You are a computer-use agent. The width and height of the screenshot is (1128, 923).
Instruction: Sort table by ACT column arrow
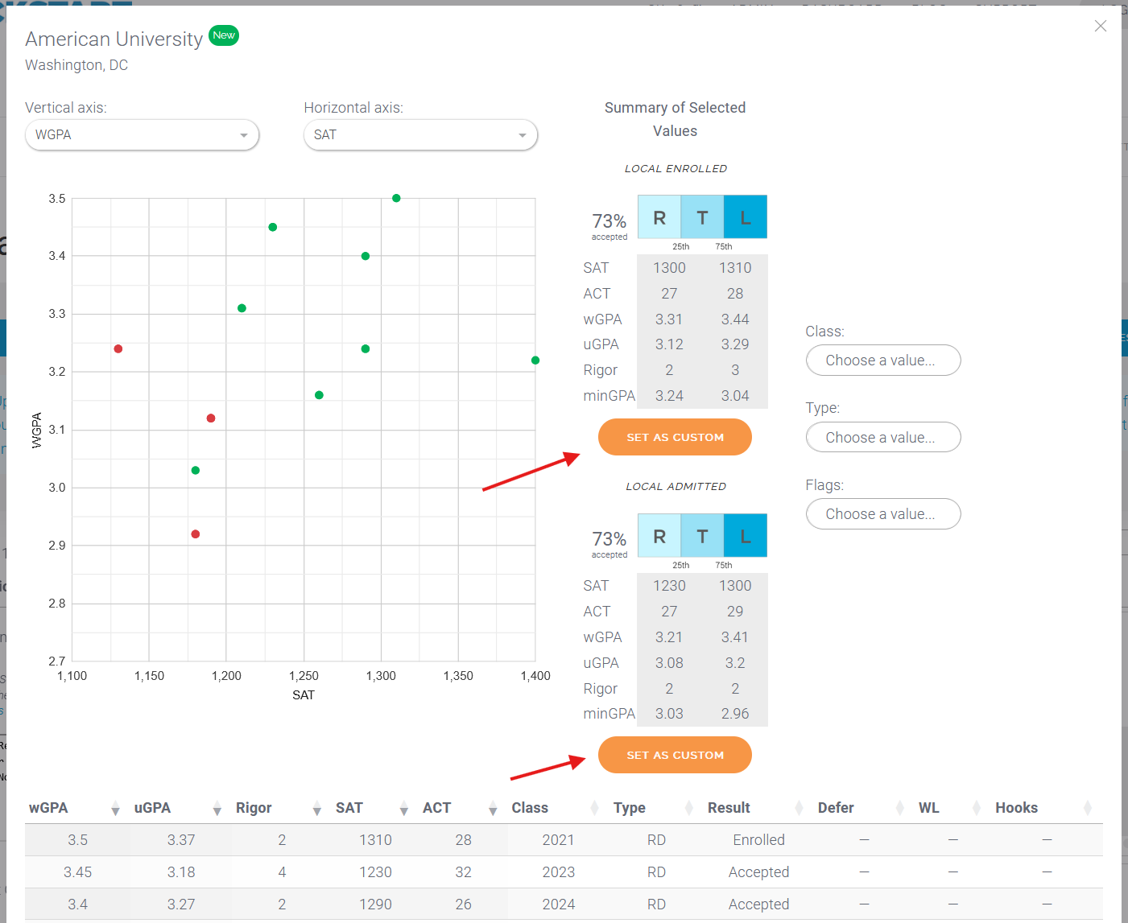click(493, 808)
